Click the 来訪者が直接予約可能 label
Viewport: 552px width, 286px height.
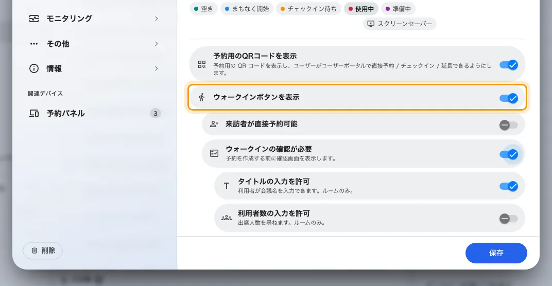(262, 124)
